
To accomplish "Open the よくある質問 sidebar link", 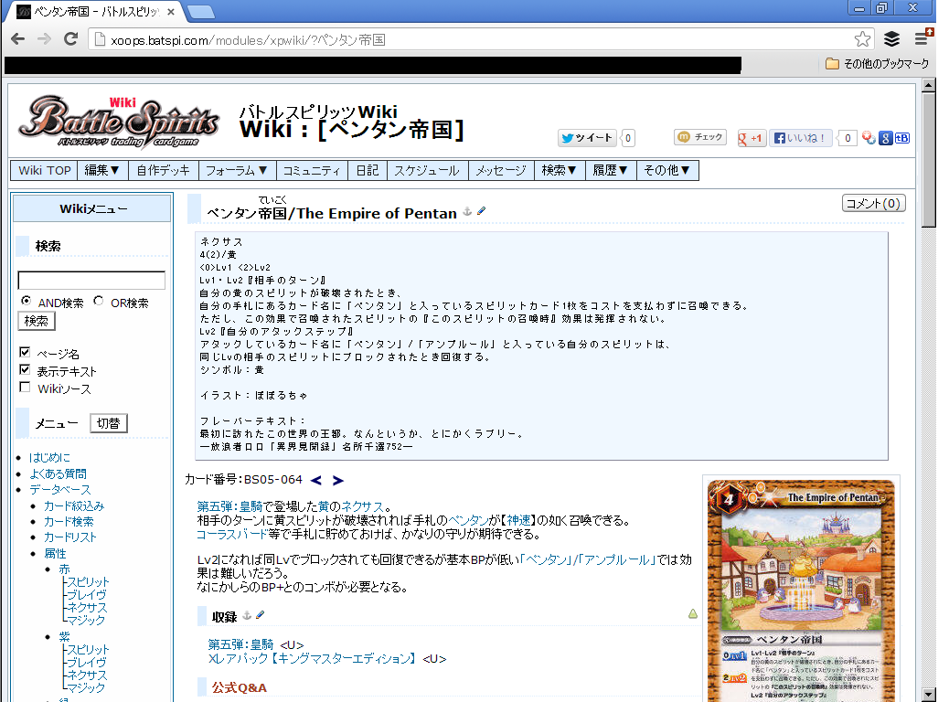I will [x=59, y=473].
